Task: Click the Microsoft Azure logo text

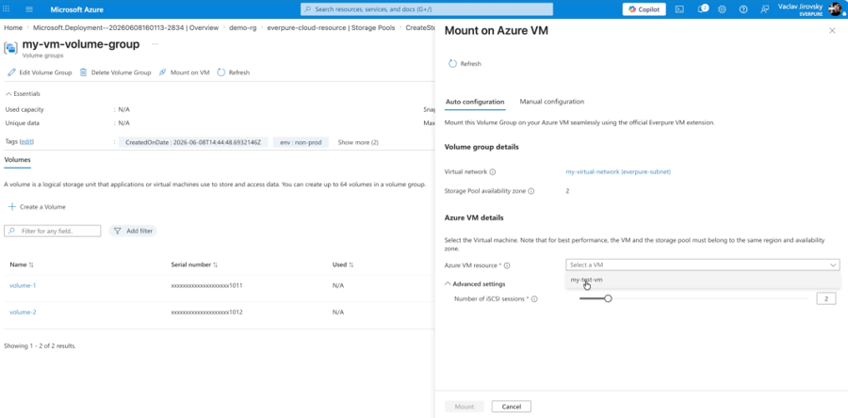Action: pyautogui.click(x=77, y=9)
